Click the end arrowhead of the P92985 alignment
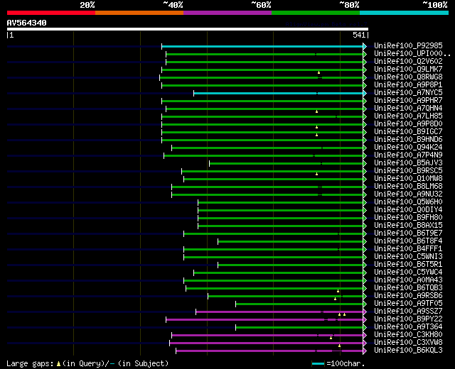 [x=365, y=46]
